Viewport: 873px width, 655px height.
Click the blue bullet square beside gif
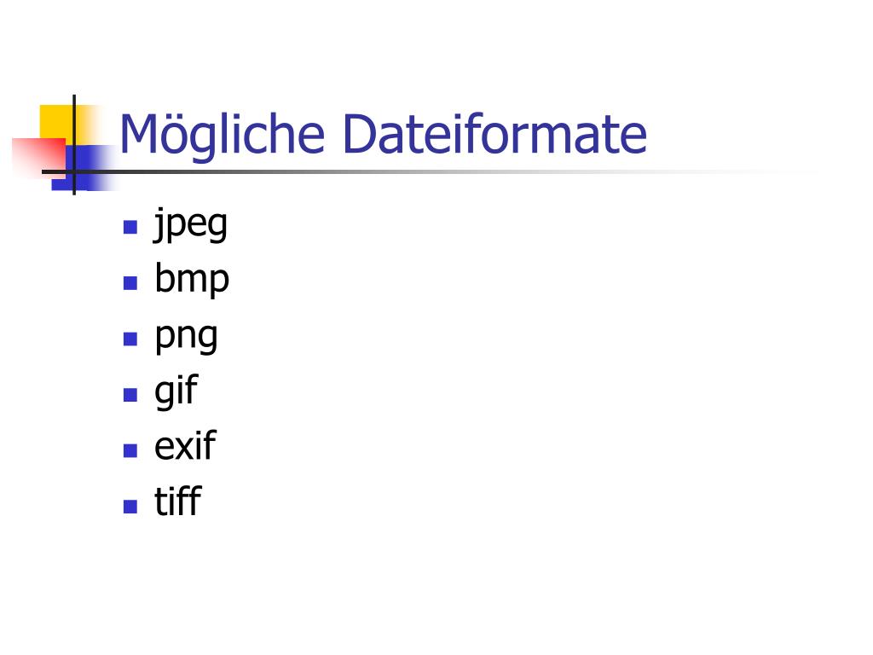click(130, 394)
